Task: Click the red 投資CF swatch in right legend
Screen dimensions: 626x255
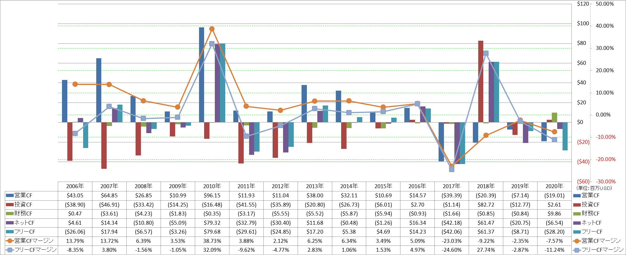Action: [577, 205]
